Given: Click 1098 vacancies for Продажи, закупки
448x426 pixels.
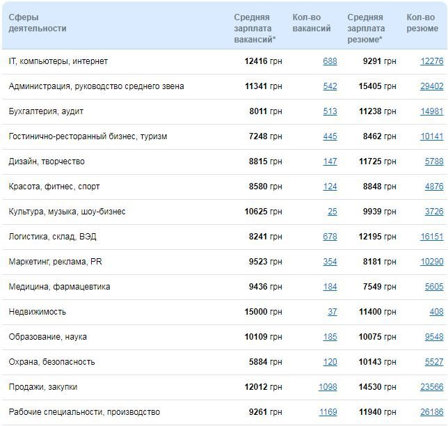Looking at the screenshot, I should 328,387.
